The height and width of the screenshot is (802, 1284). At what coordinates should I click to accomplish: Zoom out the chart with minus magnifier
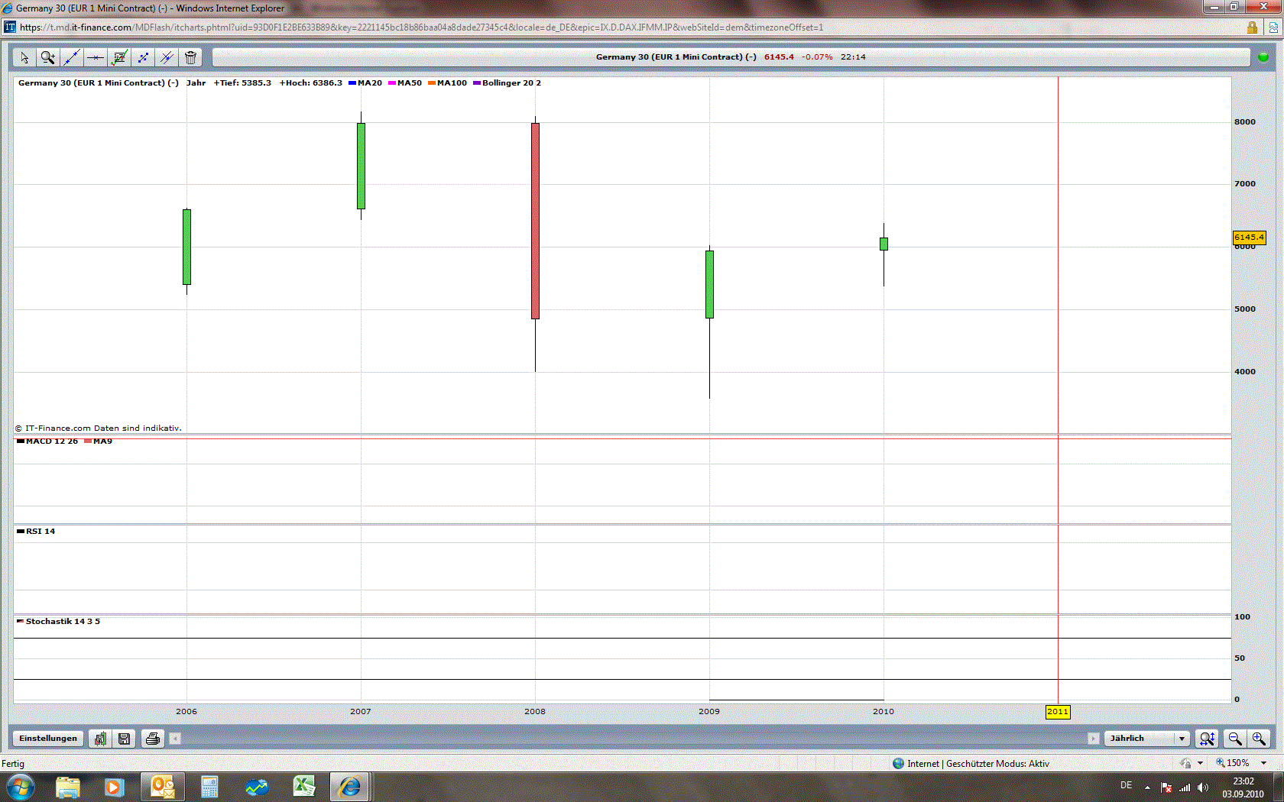(x=1234, y=739)
